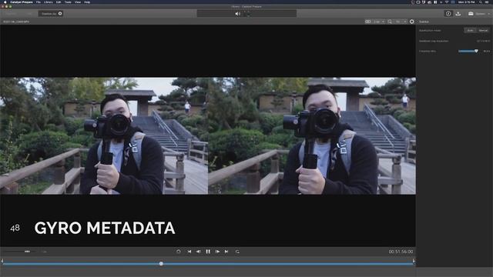Open the File menu

(38, 2)
